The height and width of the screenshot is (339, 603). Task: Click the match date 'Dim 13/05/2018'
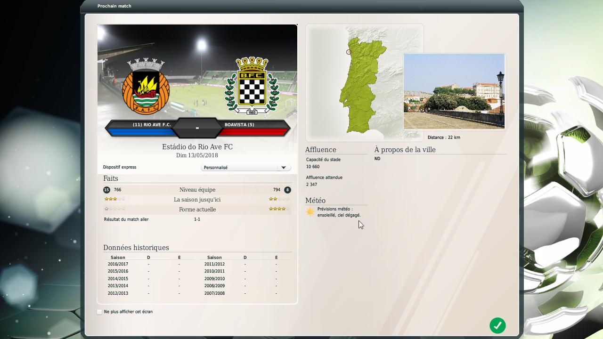coord(197,155)
